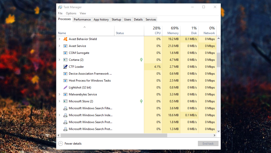Click the Avast Behavior Shield orange icon

click(65, 39)
